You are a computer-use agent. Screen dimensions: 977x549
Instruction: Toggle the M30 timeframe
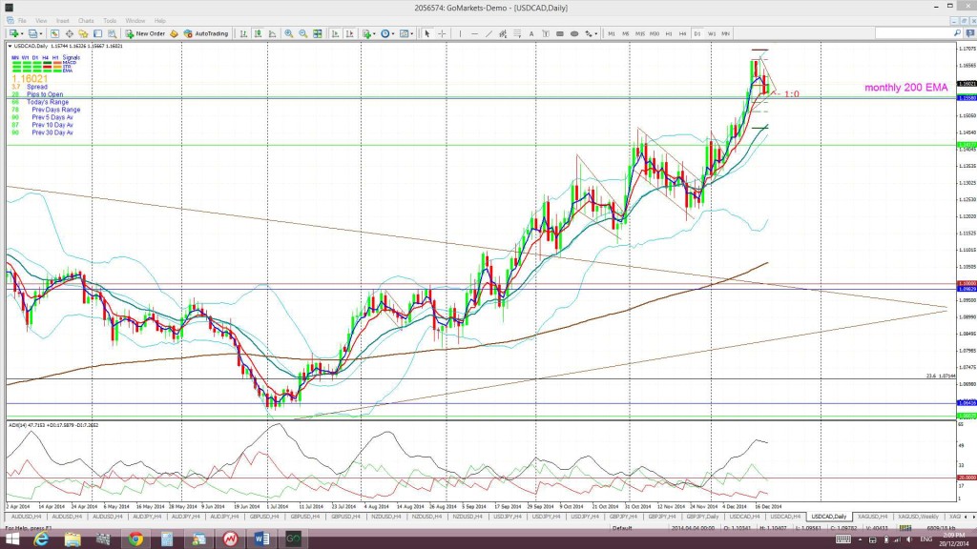(x=655, y=33)
